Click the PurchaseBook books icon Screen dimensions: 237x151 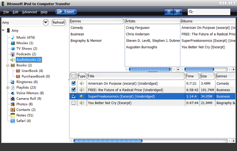[x=18, y=76]
